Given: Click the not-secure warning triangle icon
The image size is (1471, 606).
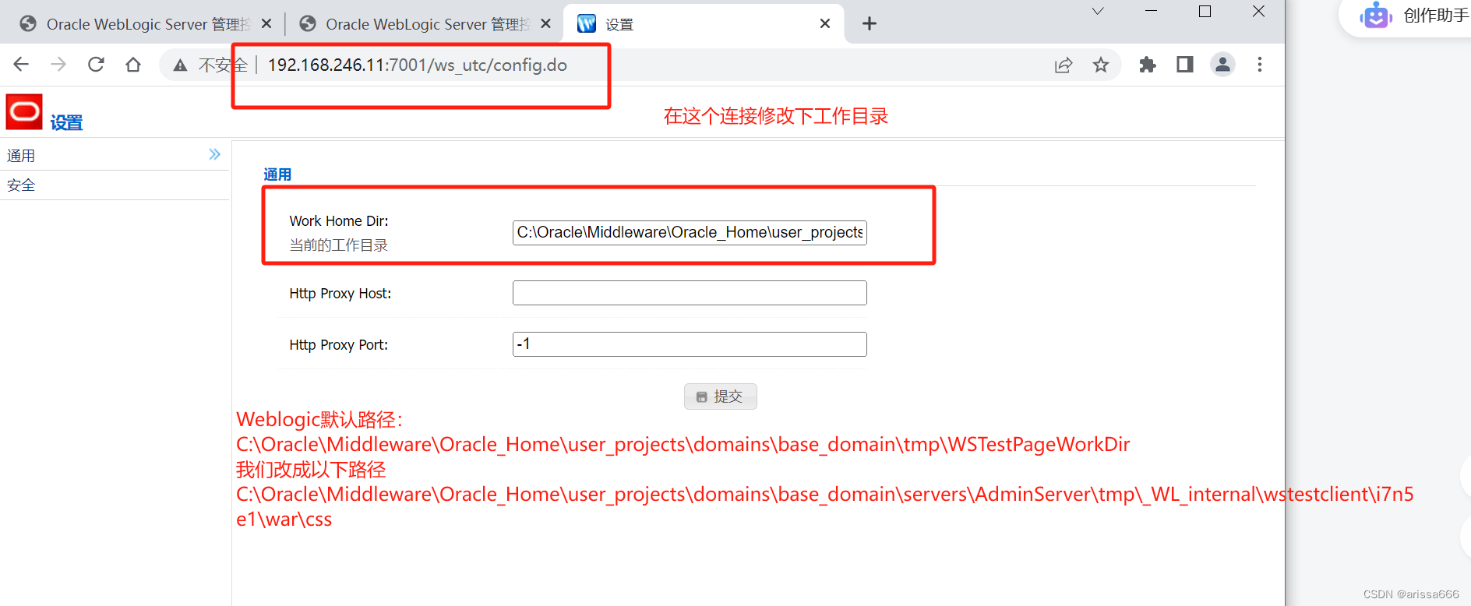Looking at the screenshot, I should [x=180, y=65].
